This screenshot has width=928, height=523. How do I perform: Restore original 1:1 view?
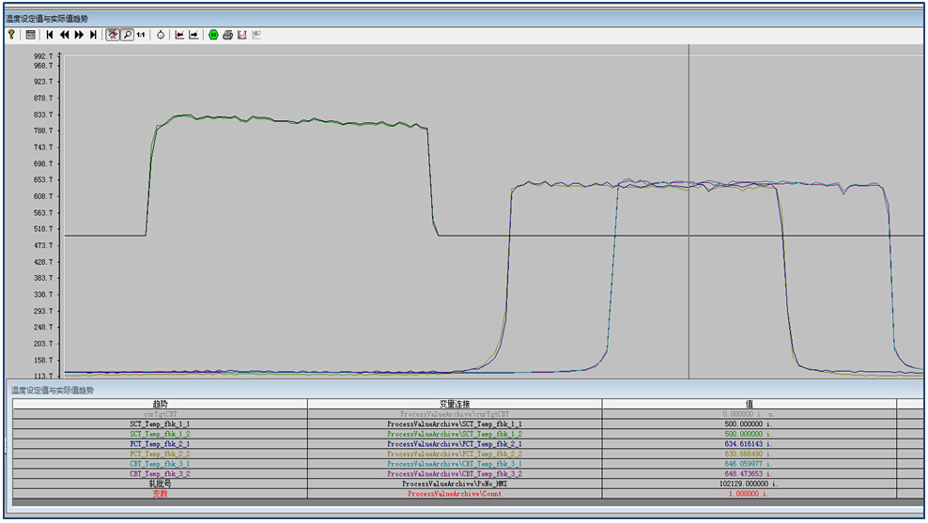pos(141,35)
